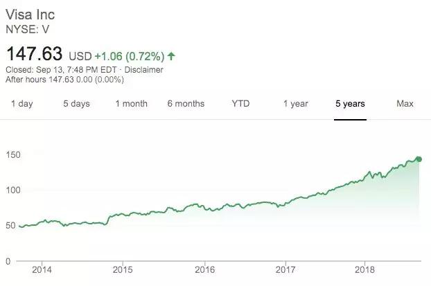This screenshot has width=431, height=286.
Task: Open the Disclaimer link
Action: [143, 70]
